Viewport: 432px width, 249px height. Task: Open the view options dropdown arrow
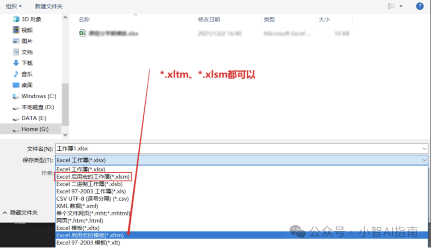tap(401, 6)
